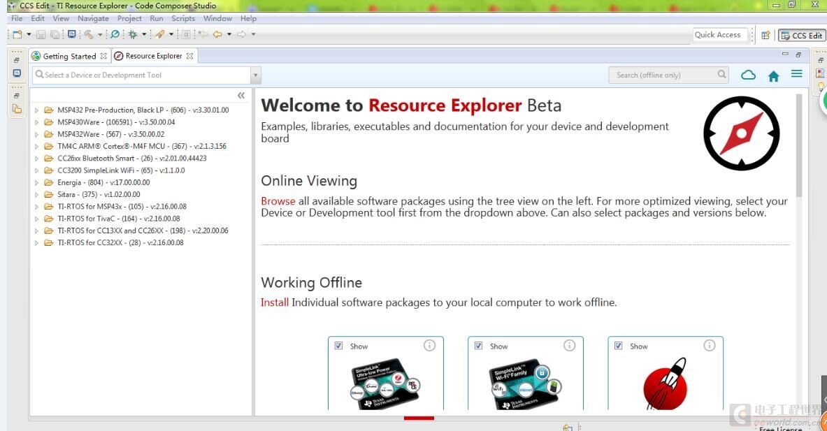Click the Install link under Working Offline
827x431 pixels.
(x=275, y=302)
